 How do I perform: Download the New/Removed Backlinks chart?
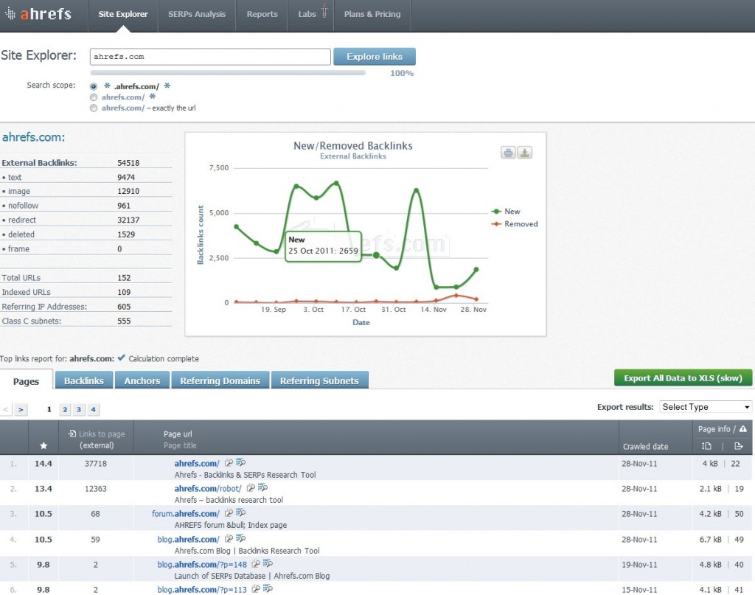[524, 153]
